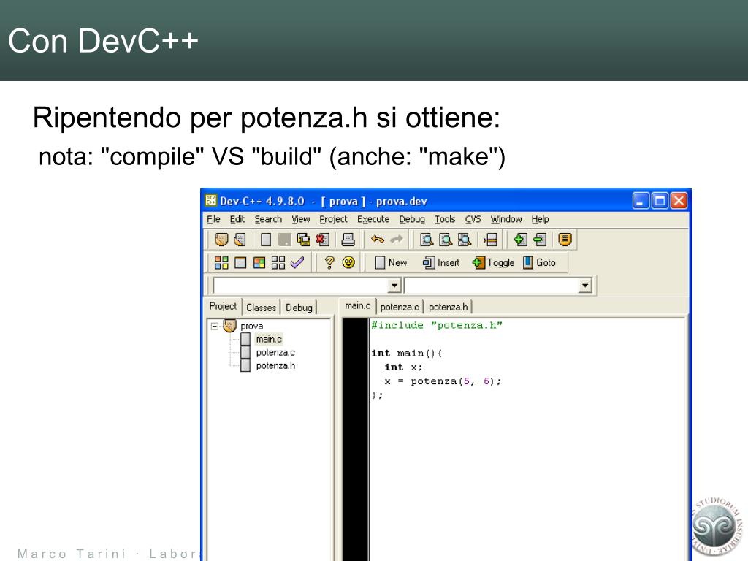Click the Save All stacked disks icon
Viewport: 748px width, 561px height.
point(303,240)
